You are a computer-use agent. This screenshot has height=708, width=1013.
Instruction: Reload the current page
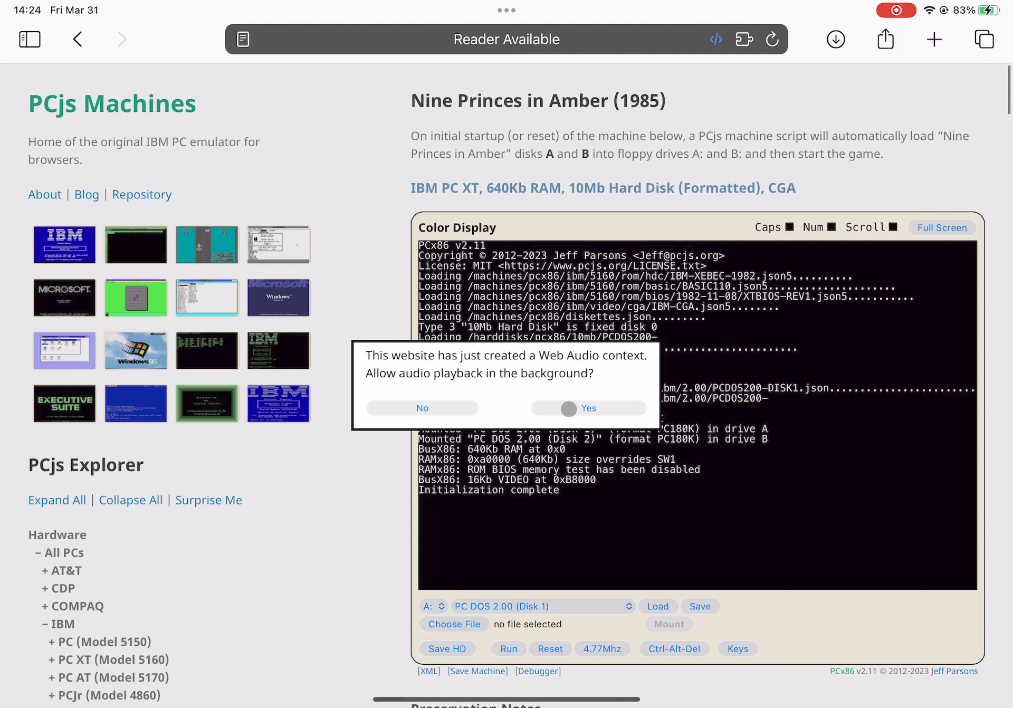coord(772,39)
